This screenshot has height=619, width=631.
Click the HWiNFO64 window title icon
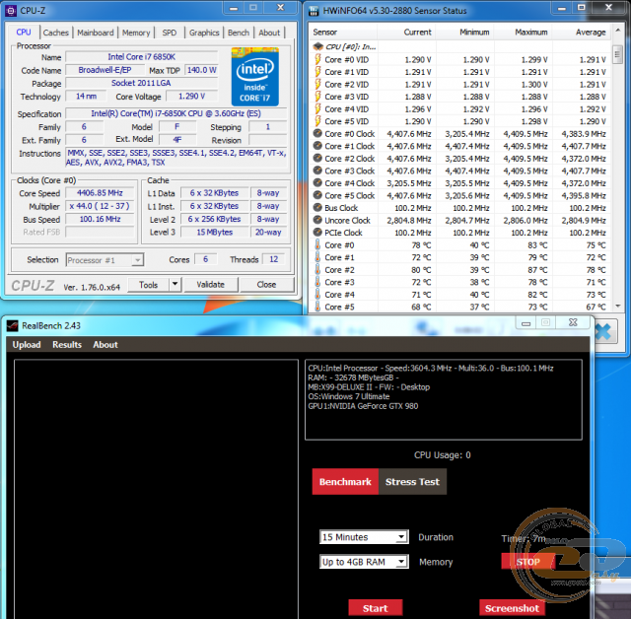(314, 11)
